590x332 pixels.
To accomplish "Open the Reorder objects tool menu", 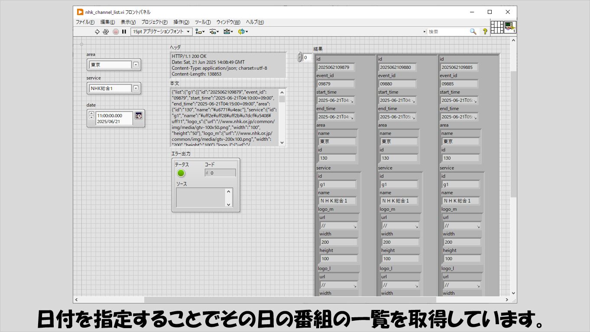I will [243, 32].
